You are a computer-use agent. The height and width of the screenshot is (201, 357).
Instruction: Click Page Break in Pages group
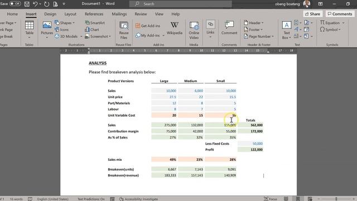6,36
